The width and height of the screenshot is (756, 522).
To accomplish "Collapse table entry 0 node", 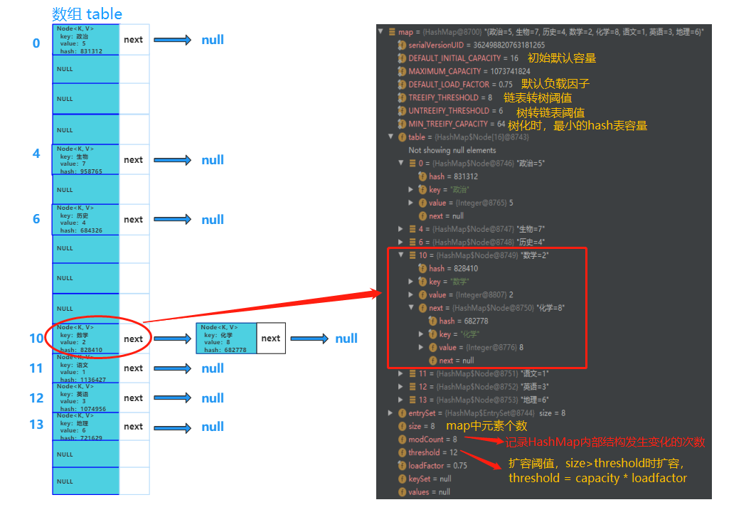I will (401, 163).
